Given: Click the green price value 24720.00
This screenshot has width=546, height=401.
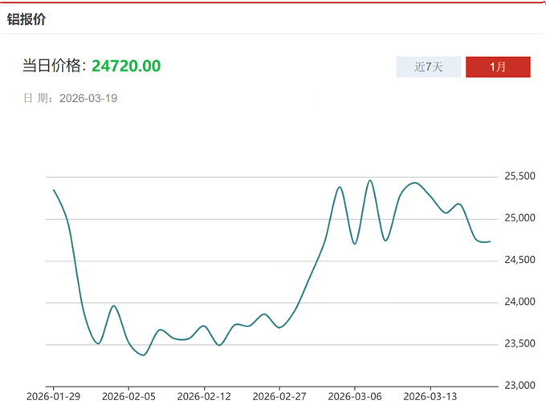Looking at the screenshot, I should coord(125,66).
